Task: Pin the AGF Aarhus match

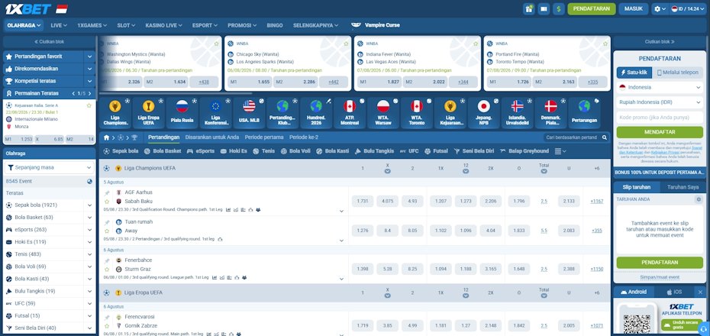Action: click(107, 192)
